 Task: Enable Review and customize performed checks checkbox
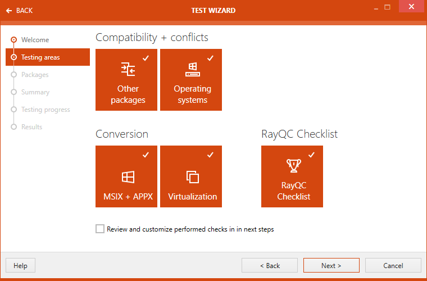click(x=100, y=229)
